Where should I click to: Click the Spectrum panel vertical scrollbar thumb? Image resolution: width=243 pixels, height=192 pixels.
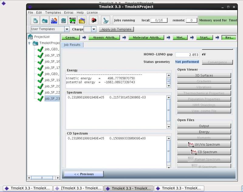tap(169, 110)
